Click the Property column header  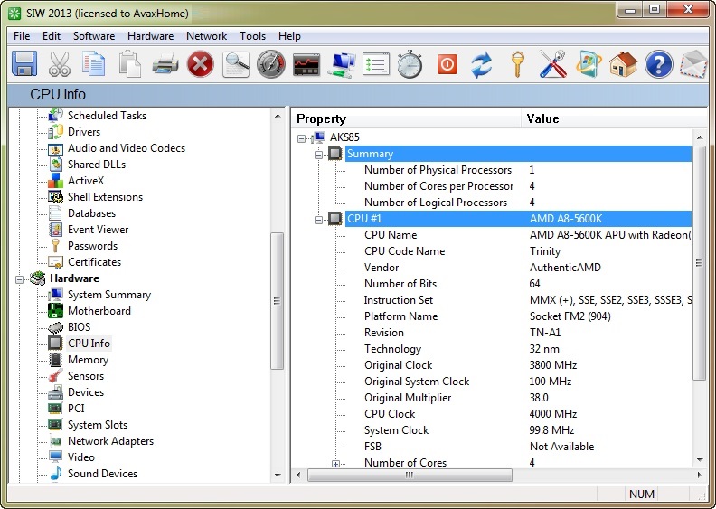point(407,118)
